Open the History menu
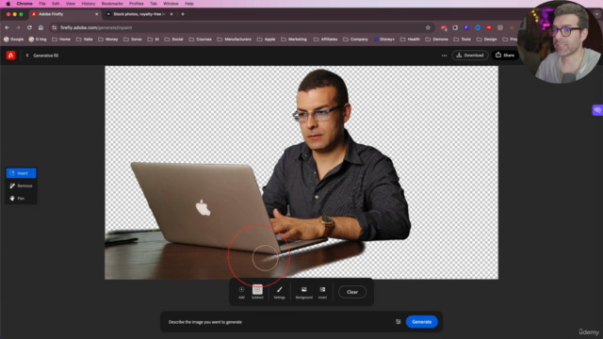This screenshot has height=339, width=603. click(88, 4)
